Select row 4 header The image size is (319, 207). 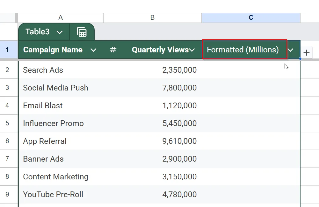[7, 105]
